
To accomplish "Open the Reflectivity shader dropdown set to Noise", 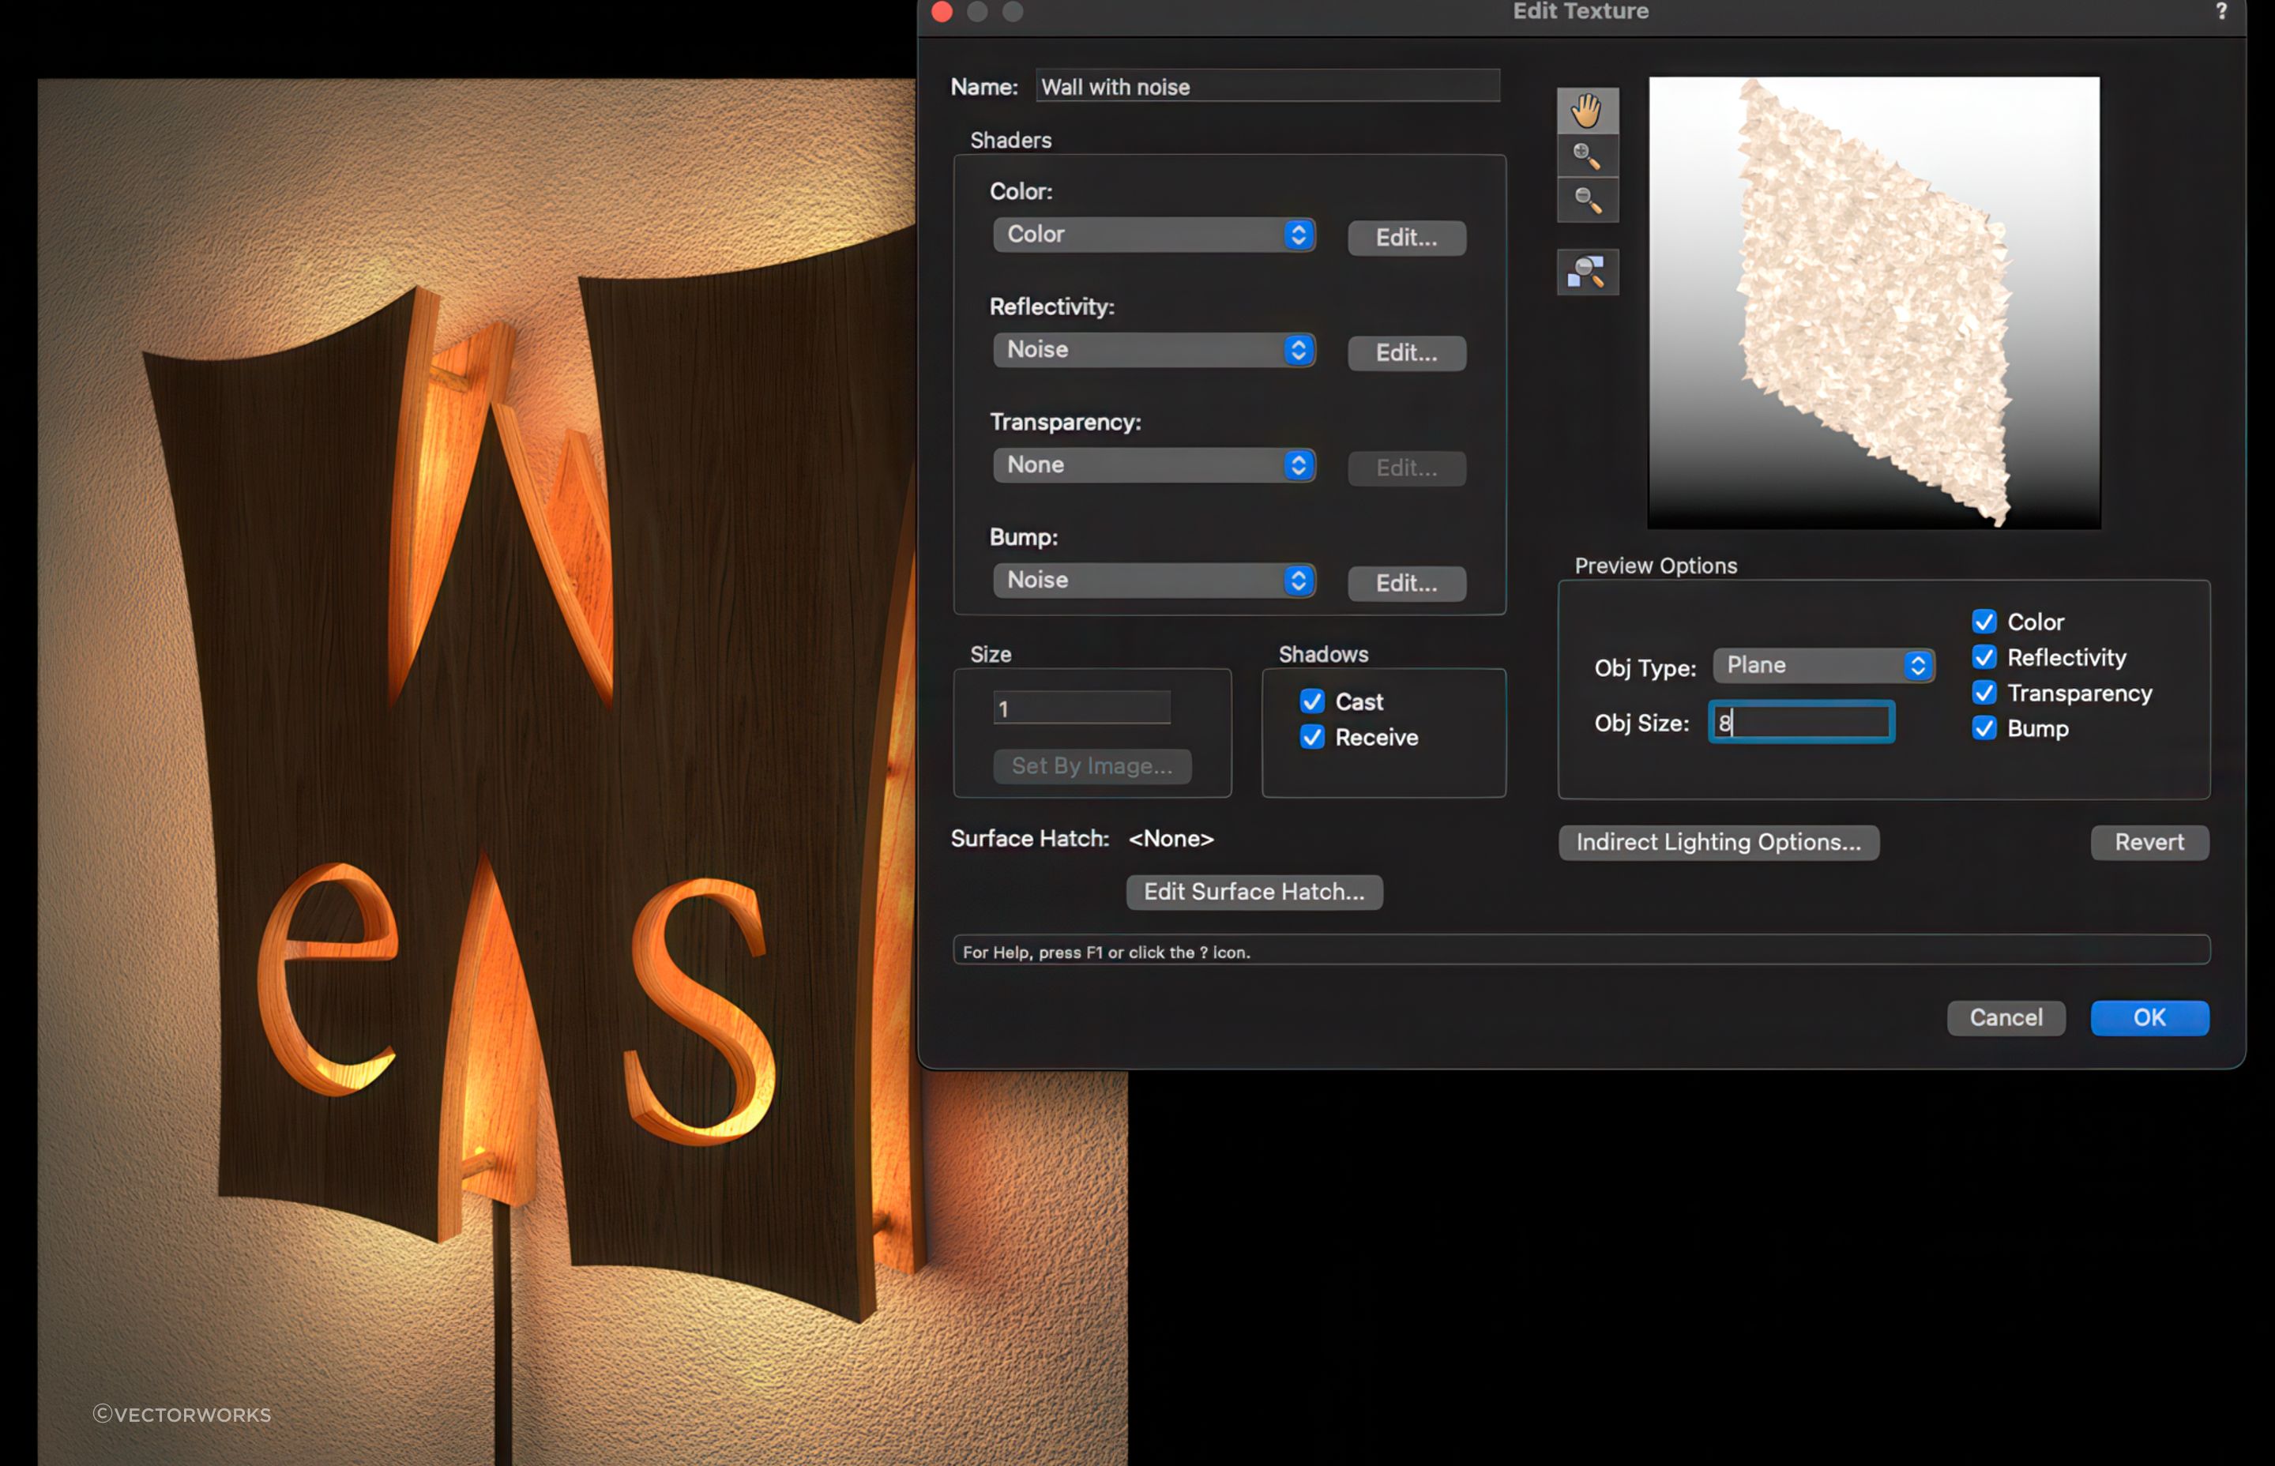I will [1153, 349].
